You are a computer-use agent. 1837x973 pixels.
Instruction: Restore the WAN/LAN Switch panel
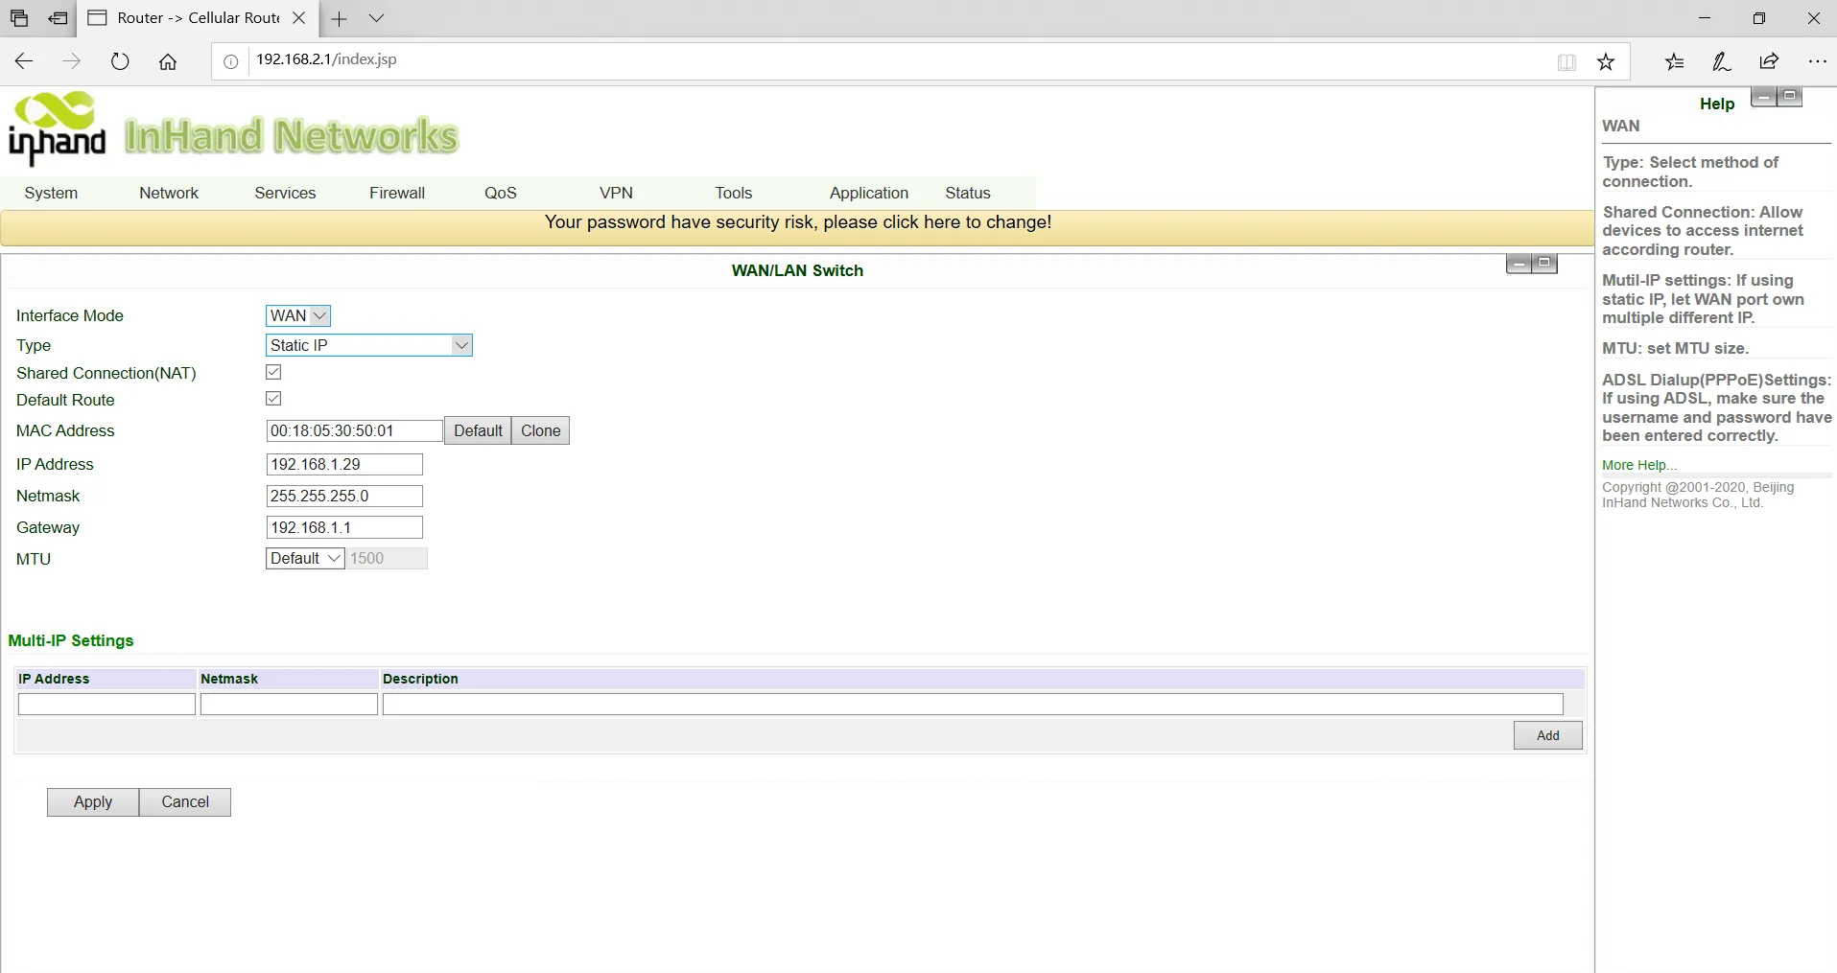[1544, 264]
